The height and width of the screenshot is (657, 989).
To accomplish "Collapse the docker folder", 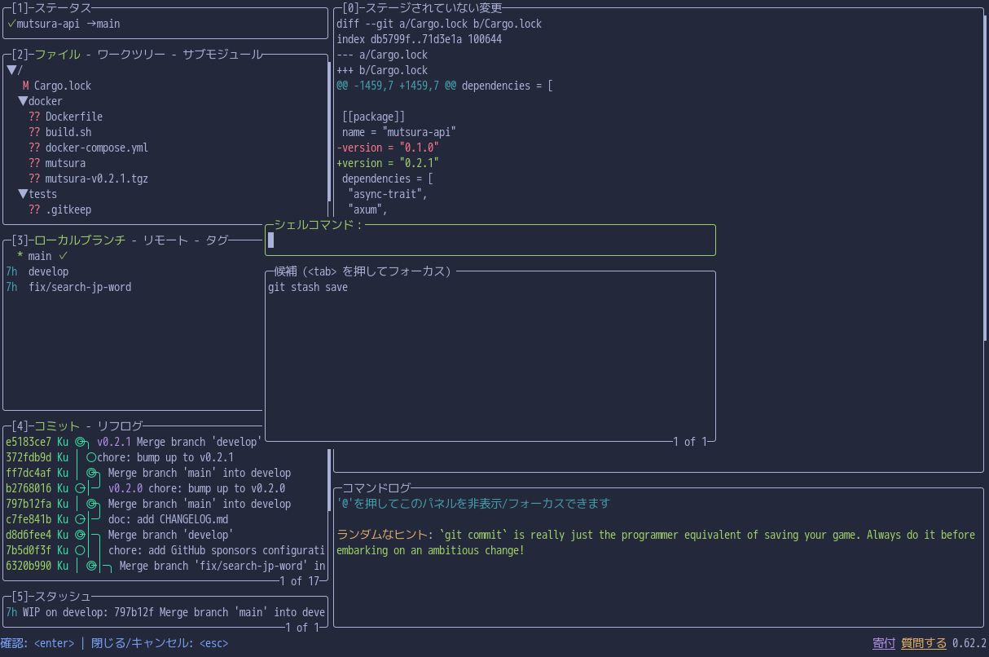I will tap(23, 101).
